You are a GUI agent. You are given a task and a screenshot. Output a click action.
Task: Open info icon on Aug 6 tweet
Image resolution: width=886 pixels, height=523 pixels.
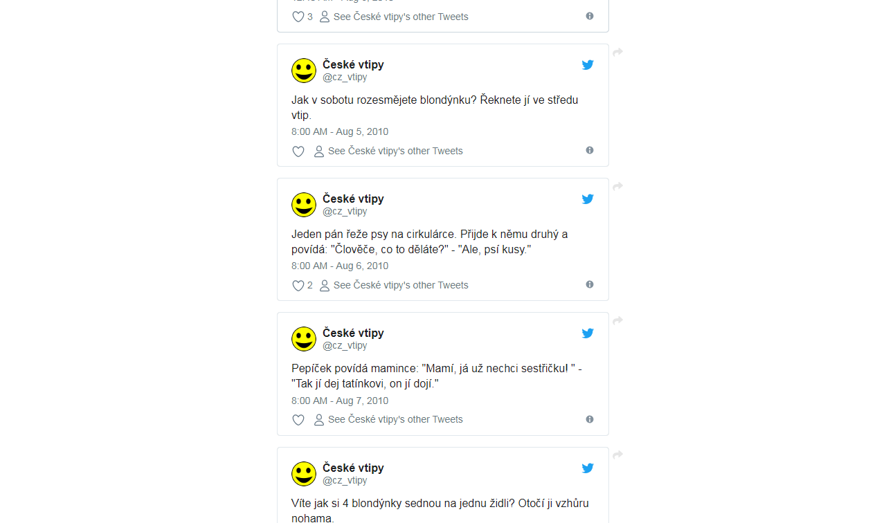(590, 284)
